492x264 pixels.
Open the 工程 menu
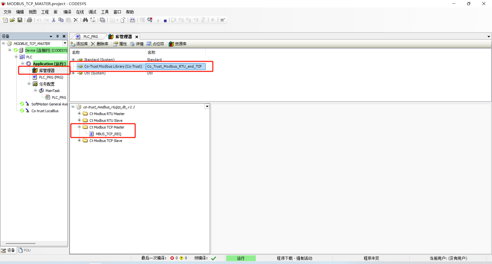point(45,12)
